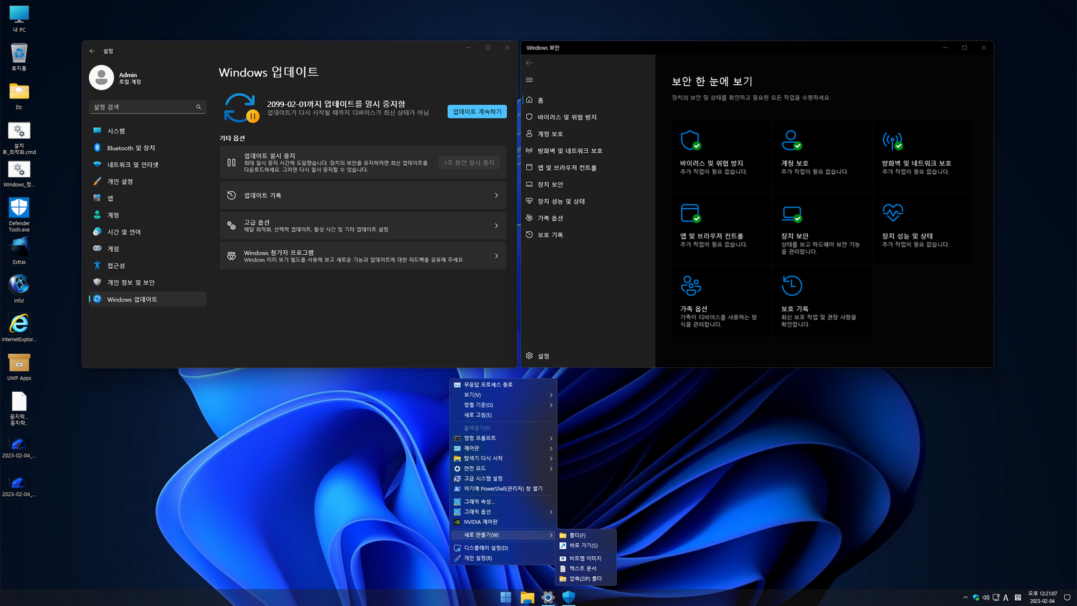
Task: Expand the 명령 프롬프트 submenu
Action: (x=503, y=438)
